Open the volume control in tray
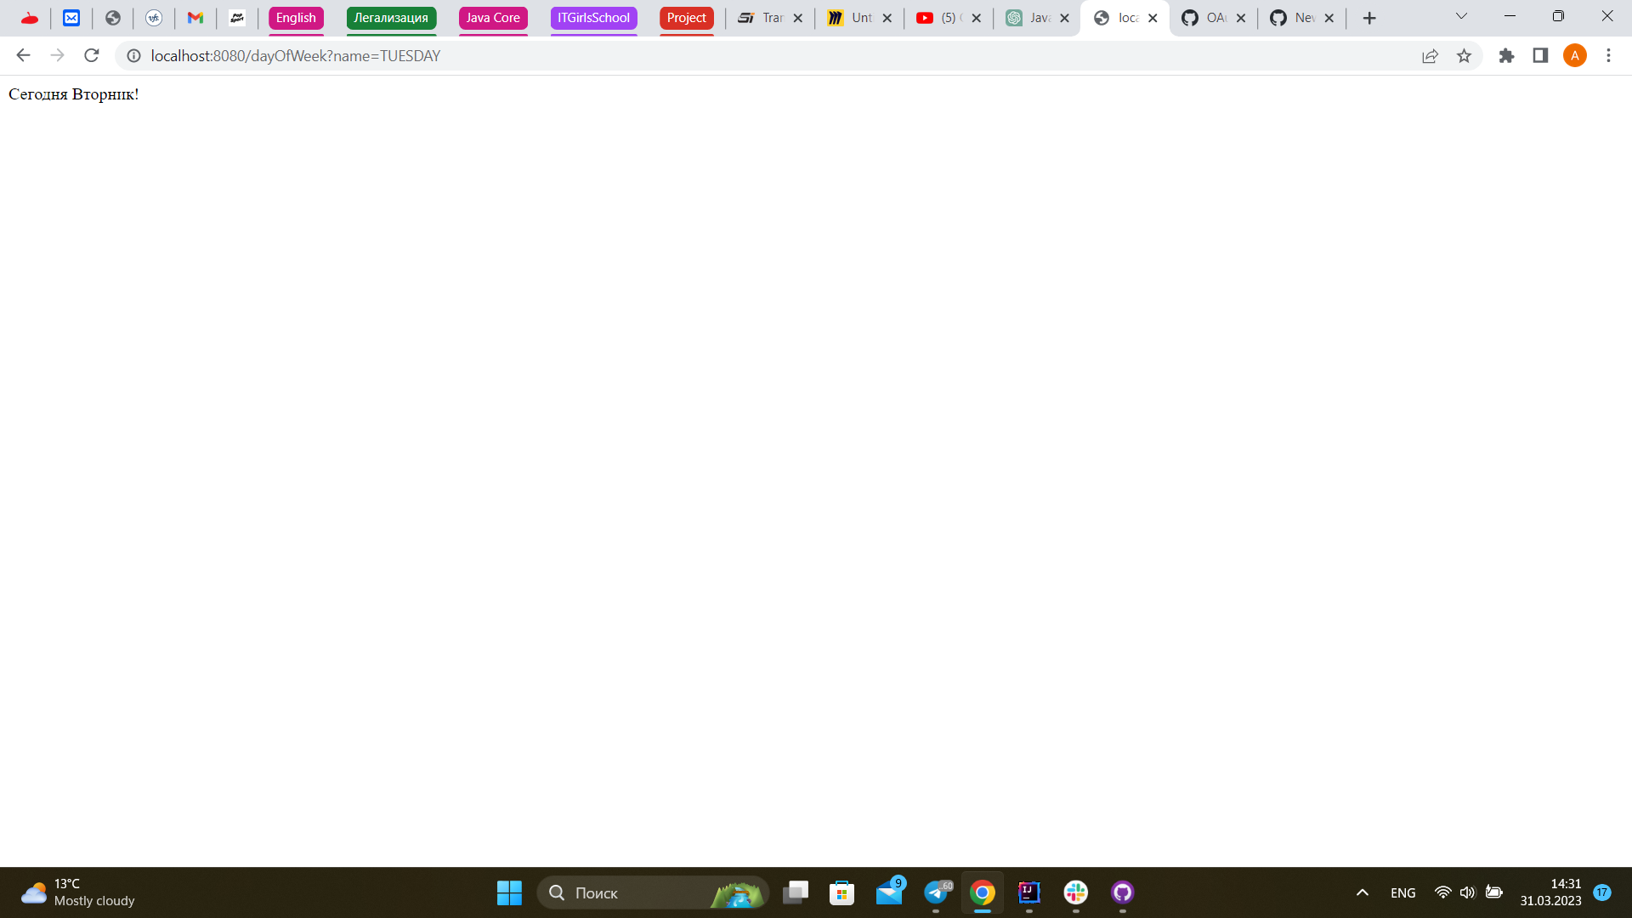Viewport: 1632px width, 918px height. tap(1467, 892)
